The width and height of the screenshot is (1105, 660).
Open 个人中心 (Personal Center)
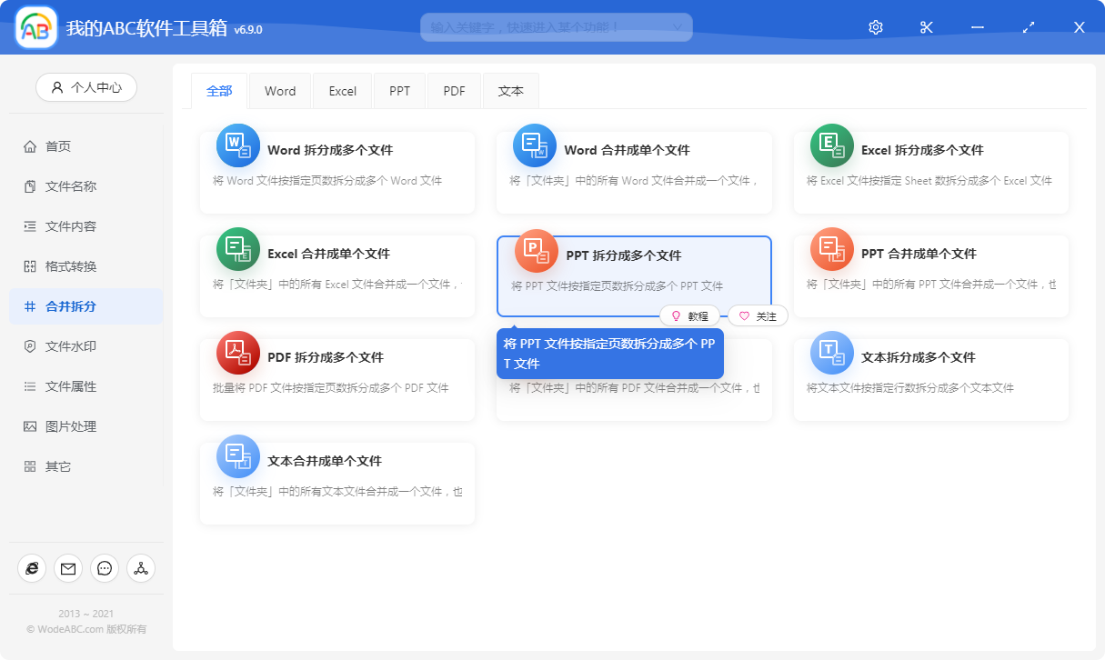(x=85, y=87)
